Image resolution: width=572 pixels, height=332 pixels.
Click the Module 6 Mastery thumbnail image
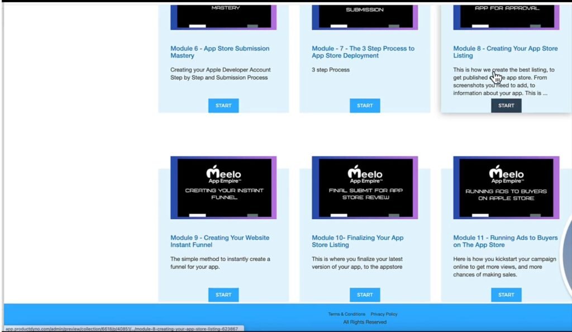(223, 17)
